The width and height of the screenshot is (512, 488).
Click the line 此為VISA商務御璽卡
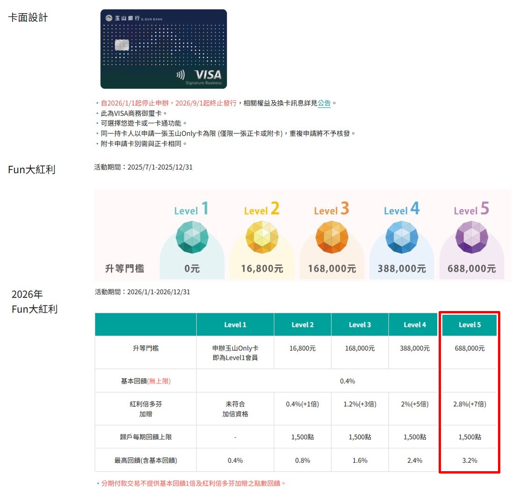coord(134,113)
